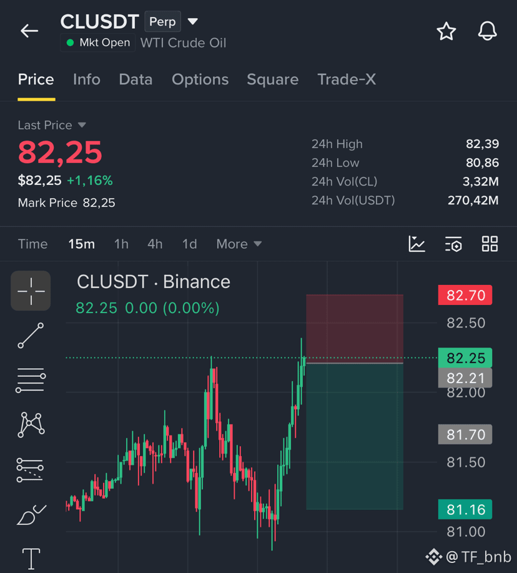
Task: Click the +1,16% change value
Action: tap(90, 181)
